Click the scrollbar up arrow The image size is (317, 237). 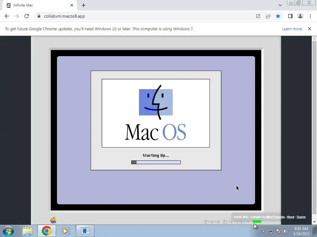pos(314,38)
